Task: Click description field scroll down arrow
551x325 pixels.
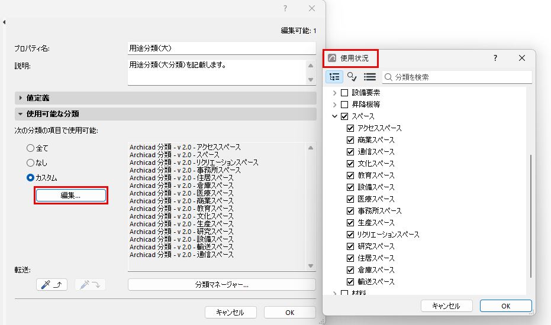Action: tap(311, 80)
